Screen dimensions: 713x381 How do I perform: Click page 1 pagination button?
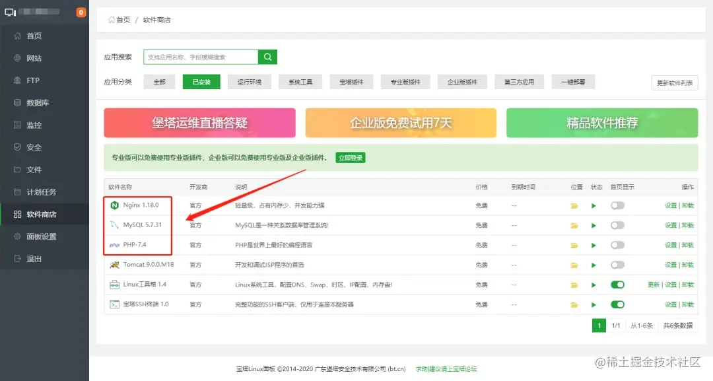pos(599,326)
